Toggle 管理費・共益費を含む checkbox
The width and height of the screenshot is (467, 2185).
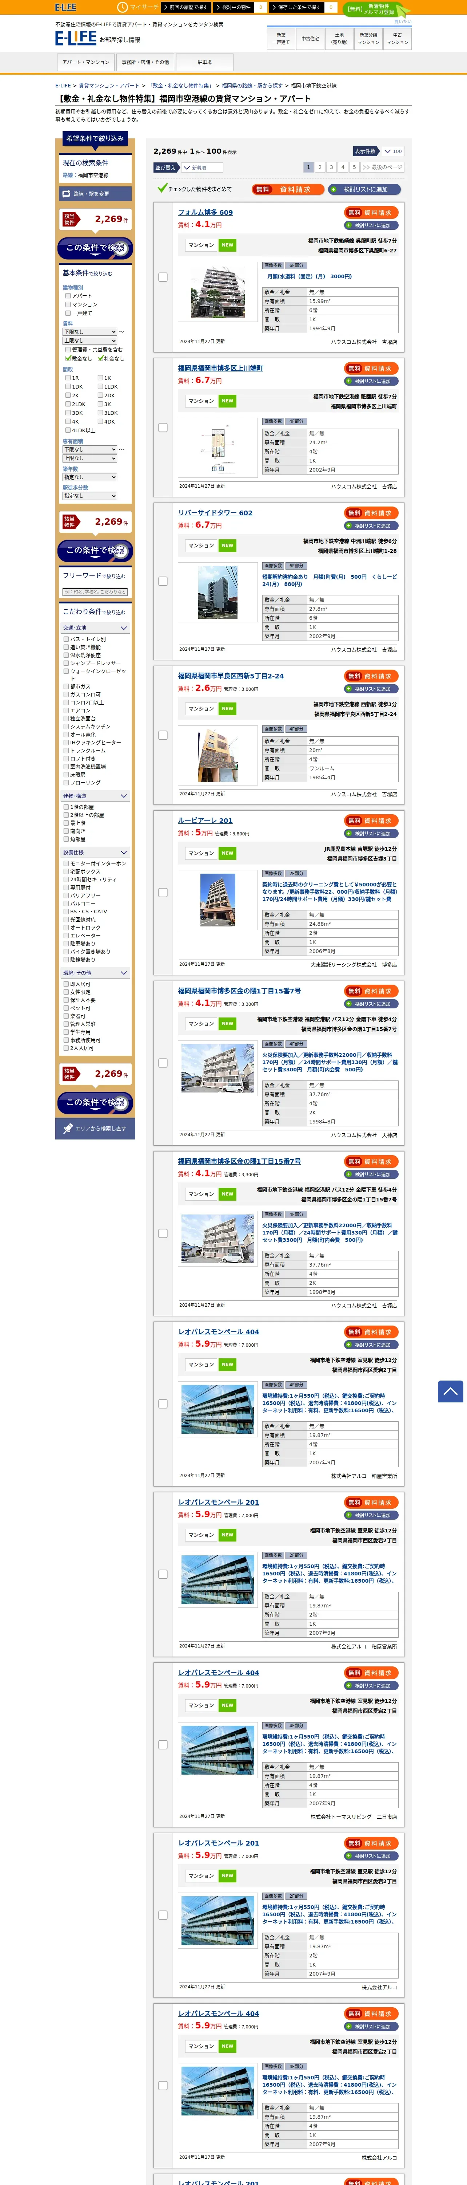tap(68, 350)
